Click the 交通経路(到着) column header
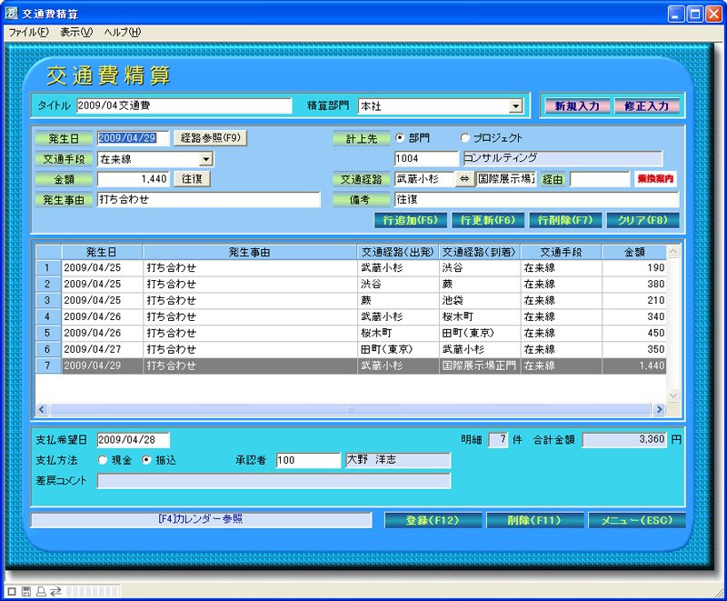727x601 pixels. (x=480, y=252)
